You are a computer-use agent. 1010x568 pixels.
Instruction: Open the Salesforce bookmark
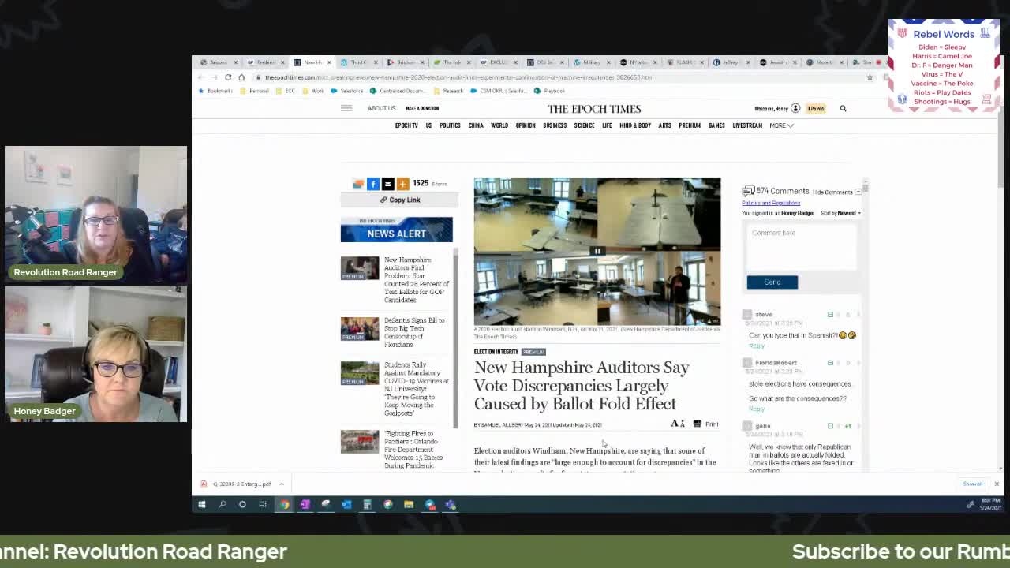point(347,91)
